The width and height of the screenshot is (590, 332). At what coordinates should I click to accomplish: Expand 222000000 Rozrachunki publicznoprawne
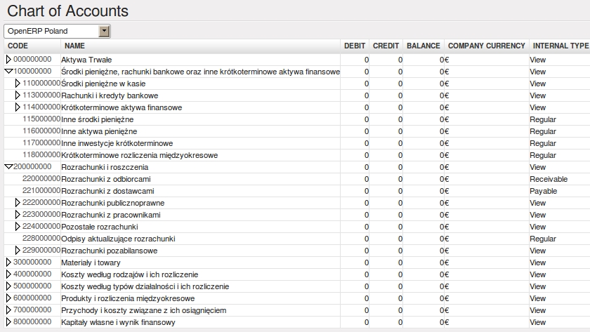(18, 203)
